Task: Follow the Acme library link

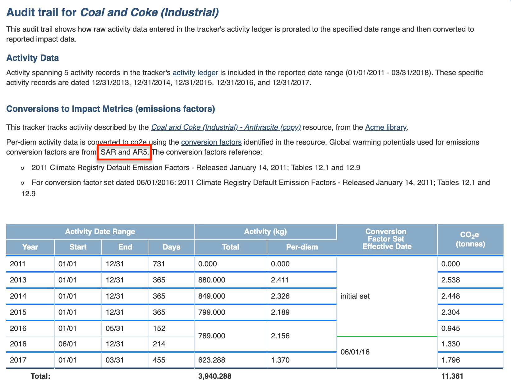Action: [x=385, y=127]
